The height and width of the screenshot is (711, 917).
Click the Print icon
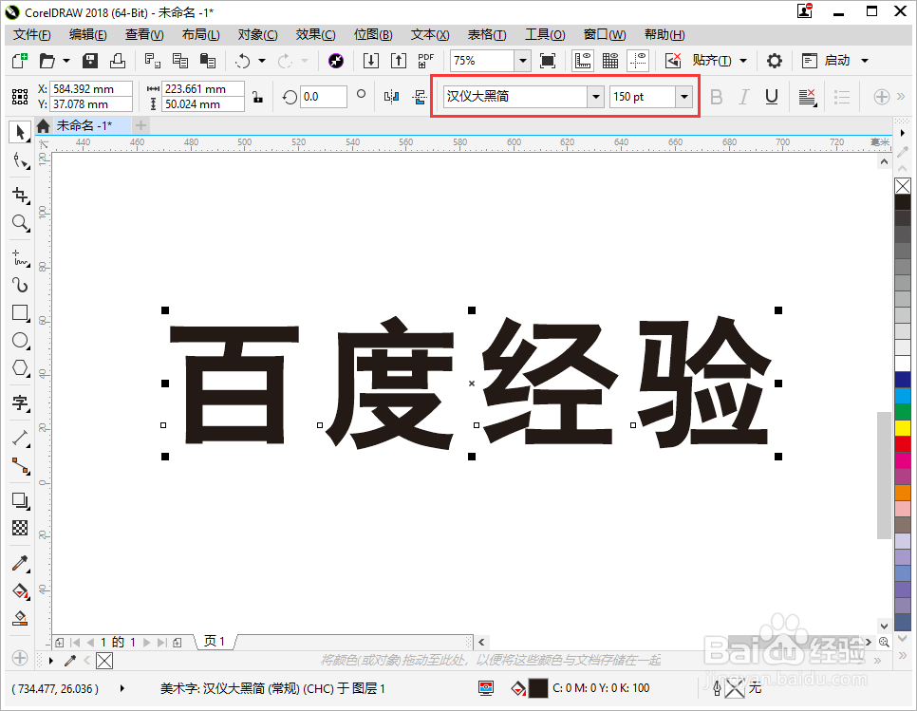coord(118,60)
